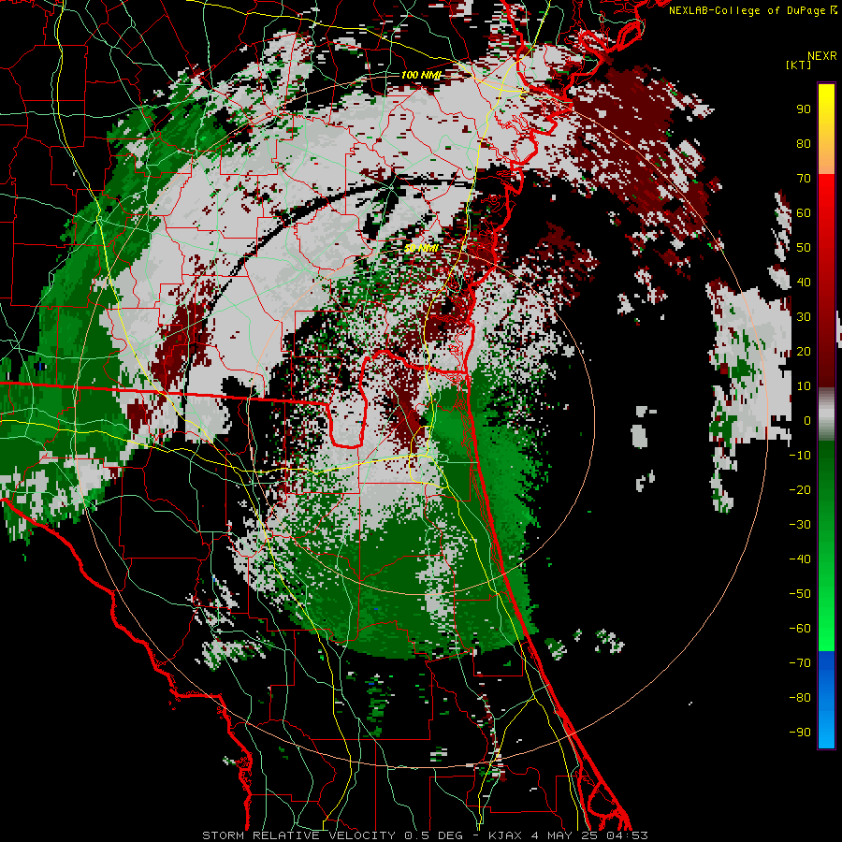The width and height of the screenshot is (842, 842).
Task: Click the 30 value on the velocity scale
Action: pos(804,317)
